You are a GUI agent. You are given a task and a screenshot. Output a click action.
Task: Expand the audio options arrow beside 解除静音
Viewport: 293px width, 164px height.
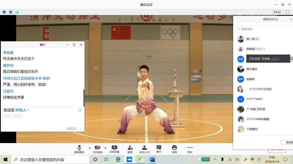tap(90, 148)
